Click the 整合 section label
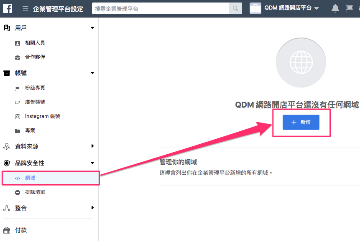 [21, 208]
